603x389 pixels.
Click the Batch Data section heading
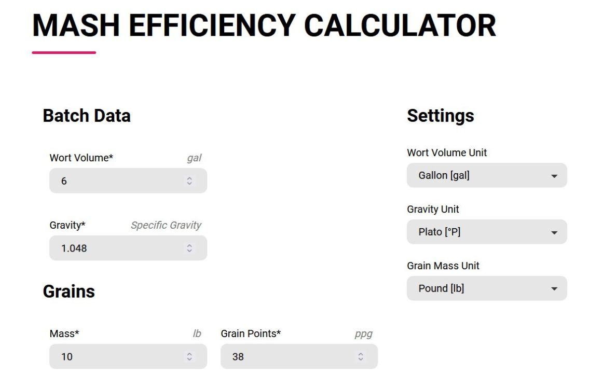tap(87, 116)
